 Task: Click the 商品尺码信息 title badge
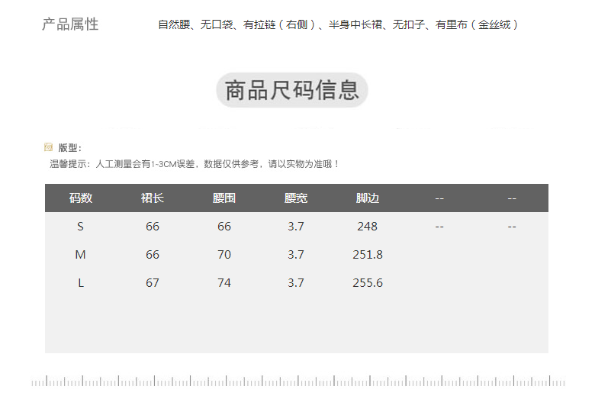(x=292, y=91)
